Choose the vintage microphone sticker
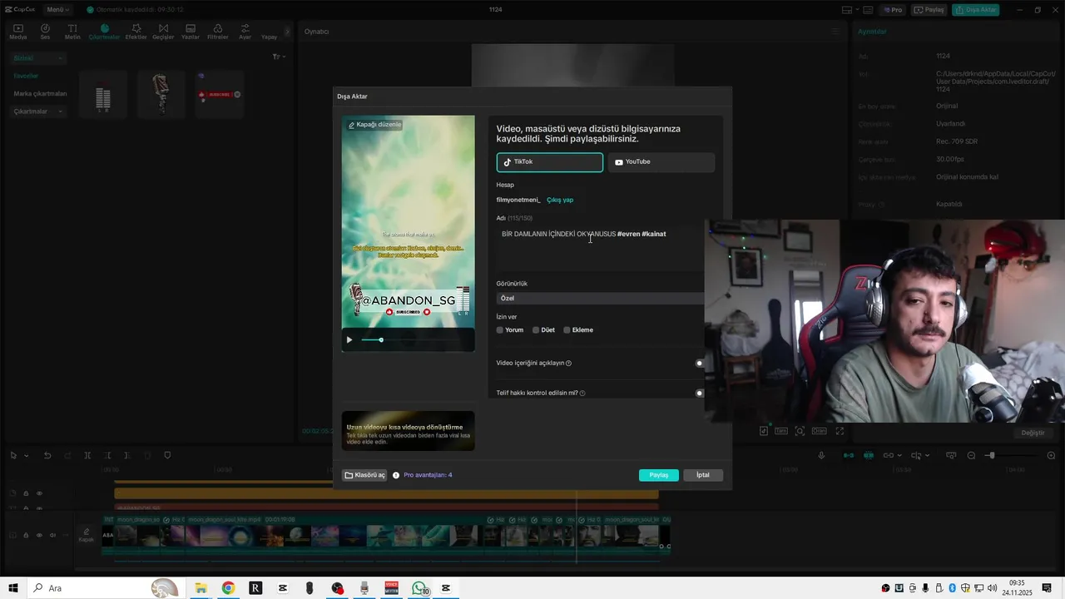Image resolution: width=1065 pixels, height=599 pixels. coord(161,94)
